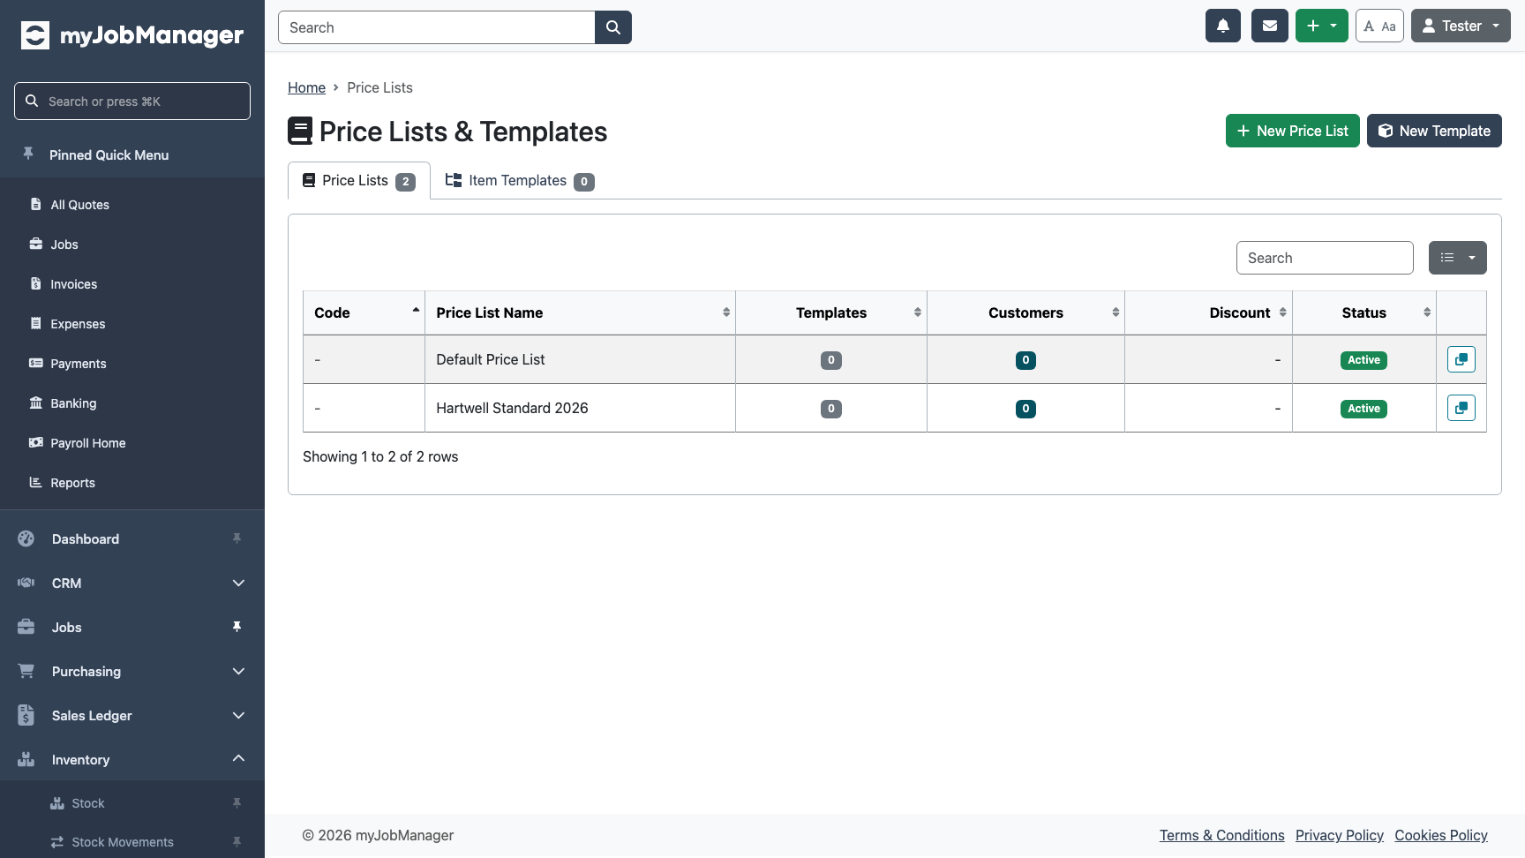Click the Customers count badge for Default Price List
This screenshot has width=1525, height=858.
pyautogui.click(x=1025, y=360)
